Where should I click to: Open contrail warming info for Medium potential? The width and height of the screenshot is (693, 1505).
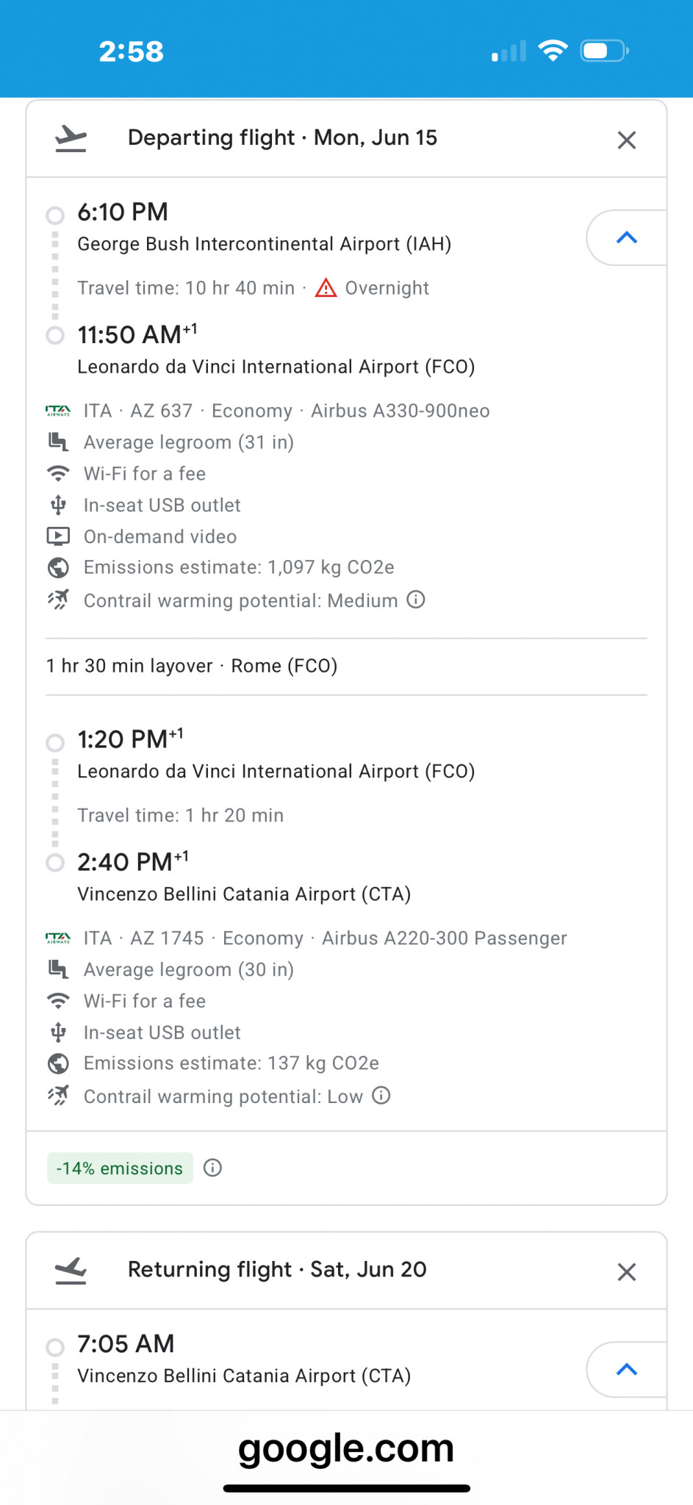pyautogui.click(x=416, y=600)
